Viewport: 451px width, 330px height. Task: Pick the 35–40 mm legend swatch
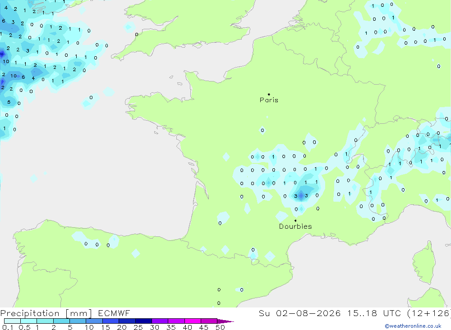(x=176, y=321)
